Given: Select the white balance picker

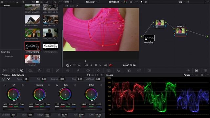Looking at the screenshot, I should tap(8, 79).
